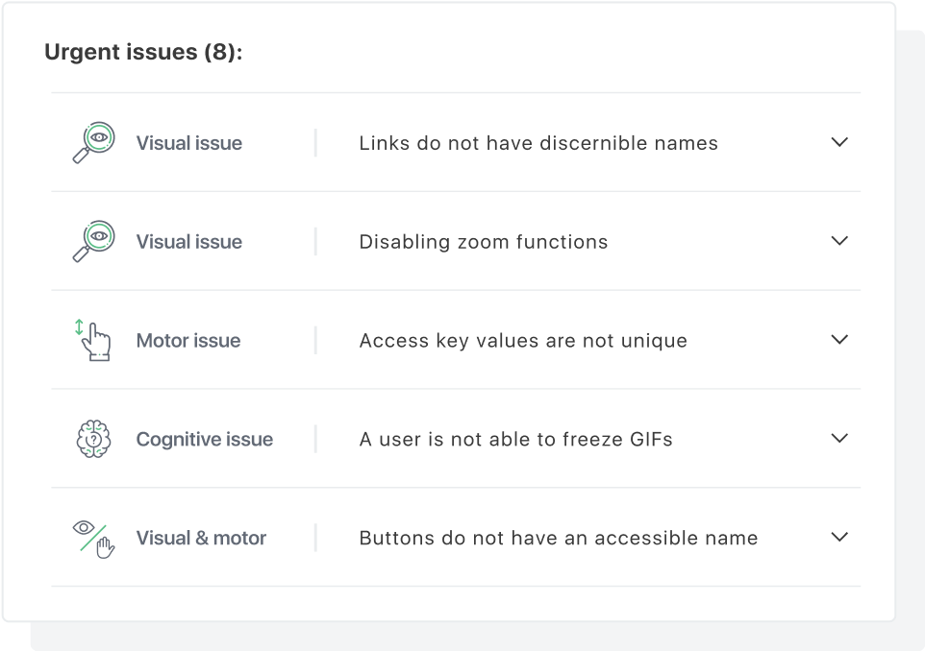Select the Visual issue label for zoom row
The image size is (925, 651).
tap(189, 242)
